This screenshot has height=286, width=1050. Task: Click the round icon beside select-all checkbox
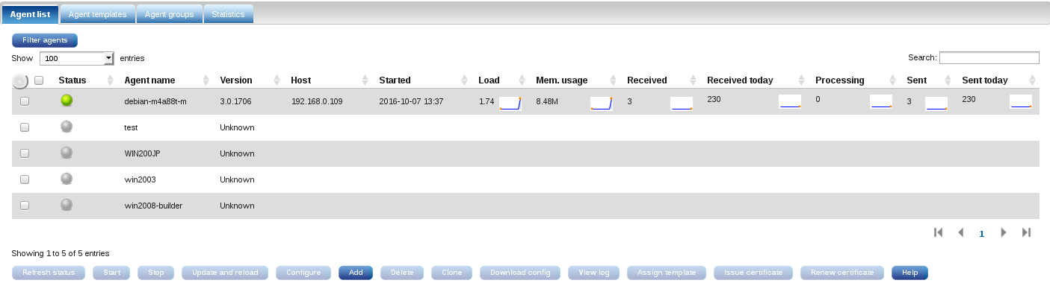click(21, 80)
